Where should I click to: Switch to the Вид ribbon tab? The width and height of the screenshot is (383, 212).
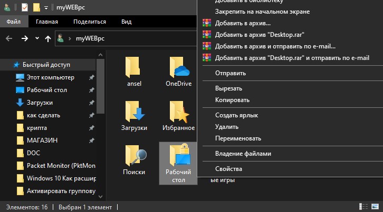pos(127,22)
